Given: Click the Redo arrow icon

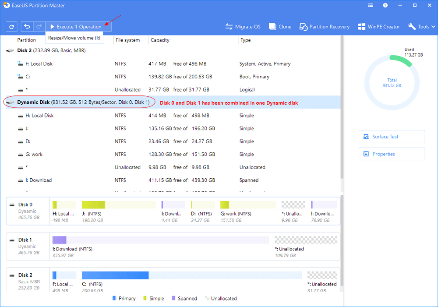Looking at the screenshot, I should click(x=39, y=27).
